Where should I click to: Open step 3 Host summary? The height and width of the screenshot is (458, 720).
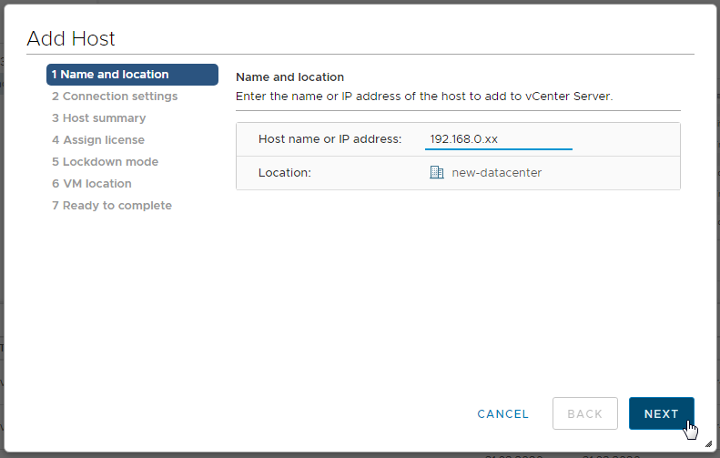coord(98,118)
